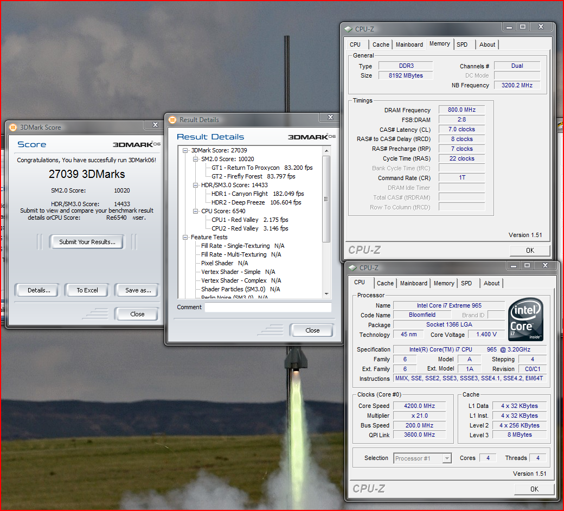Minimize the upper CPU-Z Memory window

(509, 27)
